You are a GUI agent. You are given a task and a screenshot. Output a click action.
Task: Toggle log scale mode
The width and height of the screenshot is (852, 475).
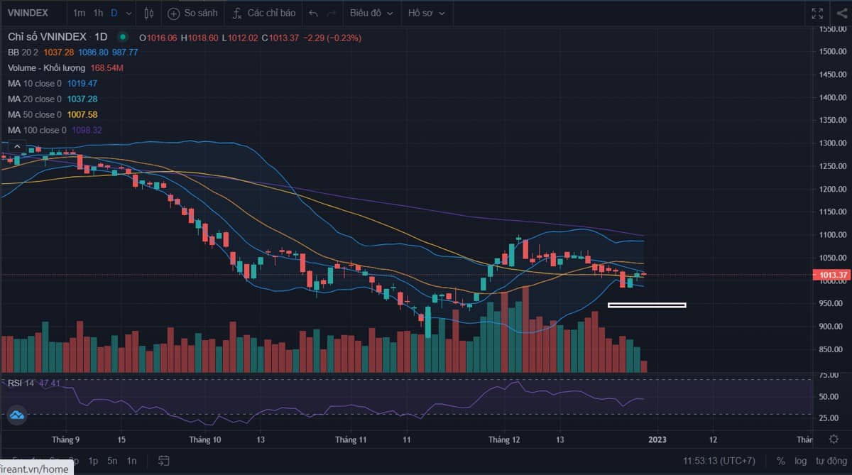tap(801, 461)
